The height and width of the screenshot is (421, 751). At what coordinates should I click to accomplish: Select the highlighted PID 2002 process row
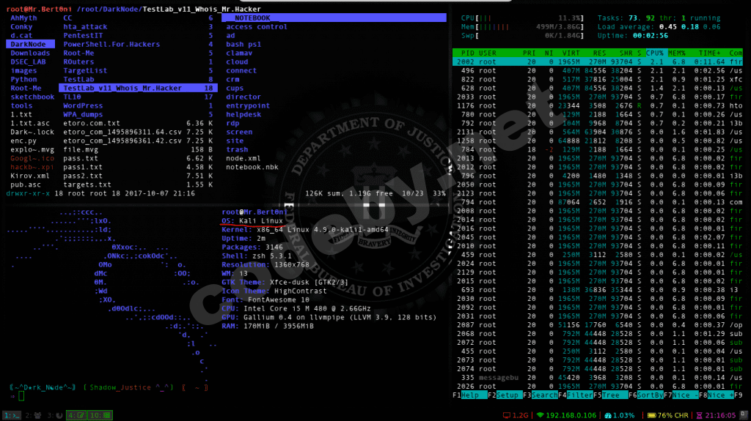pos(597,62)
